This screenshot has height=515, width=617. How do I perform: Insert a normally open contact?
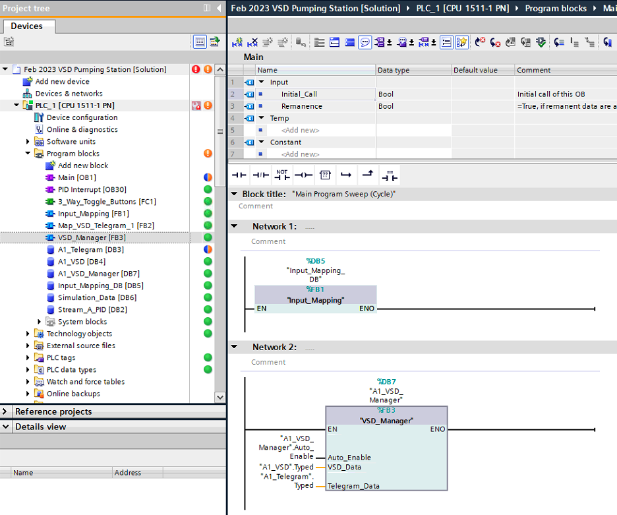[x=239, y=175]
